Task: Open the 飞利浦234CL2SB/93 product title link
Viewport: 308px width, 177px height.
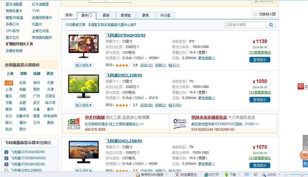Action: (x=124, y=141)
